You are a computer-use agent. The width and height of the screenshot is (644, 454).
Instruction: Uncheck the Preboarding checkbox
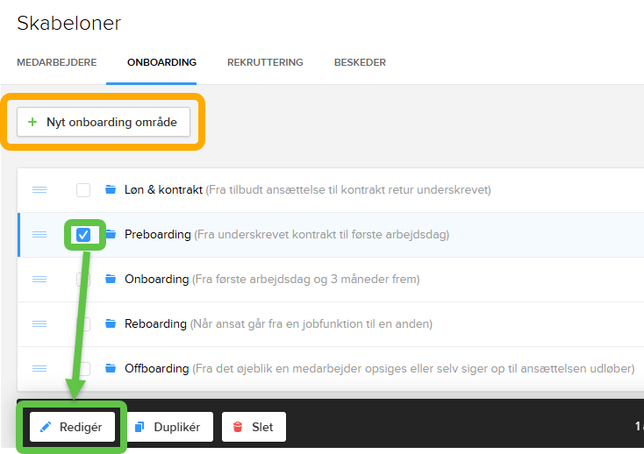coord(83,235)
